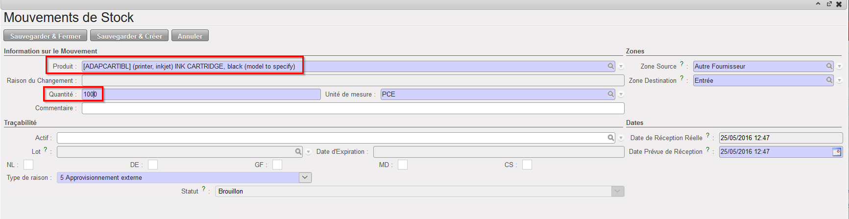Enable the DE checkbox
Image resolution: width=849 pixels, height=219 pixels.
[153, 165]
